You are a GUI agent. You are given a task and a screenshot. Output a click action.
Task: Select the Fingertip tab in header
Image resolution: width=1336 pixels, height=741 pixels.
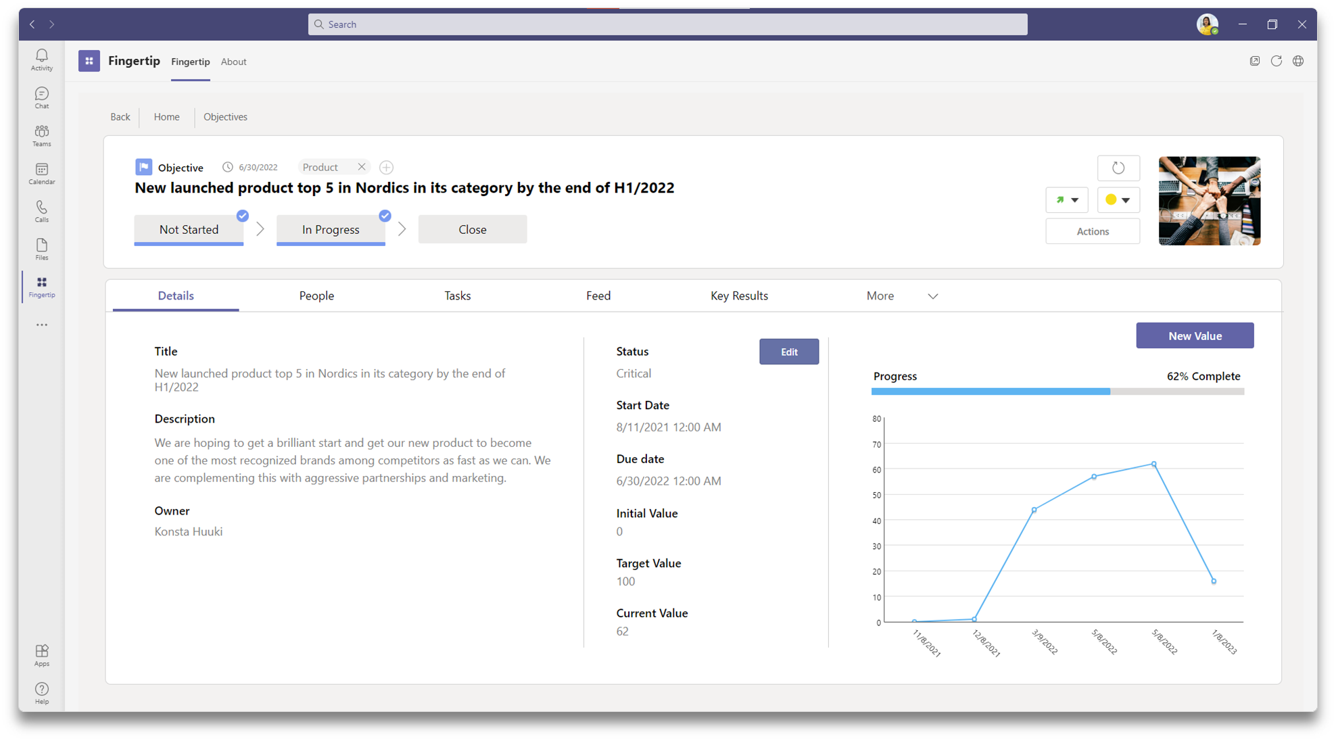point(191,62)
